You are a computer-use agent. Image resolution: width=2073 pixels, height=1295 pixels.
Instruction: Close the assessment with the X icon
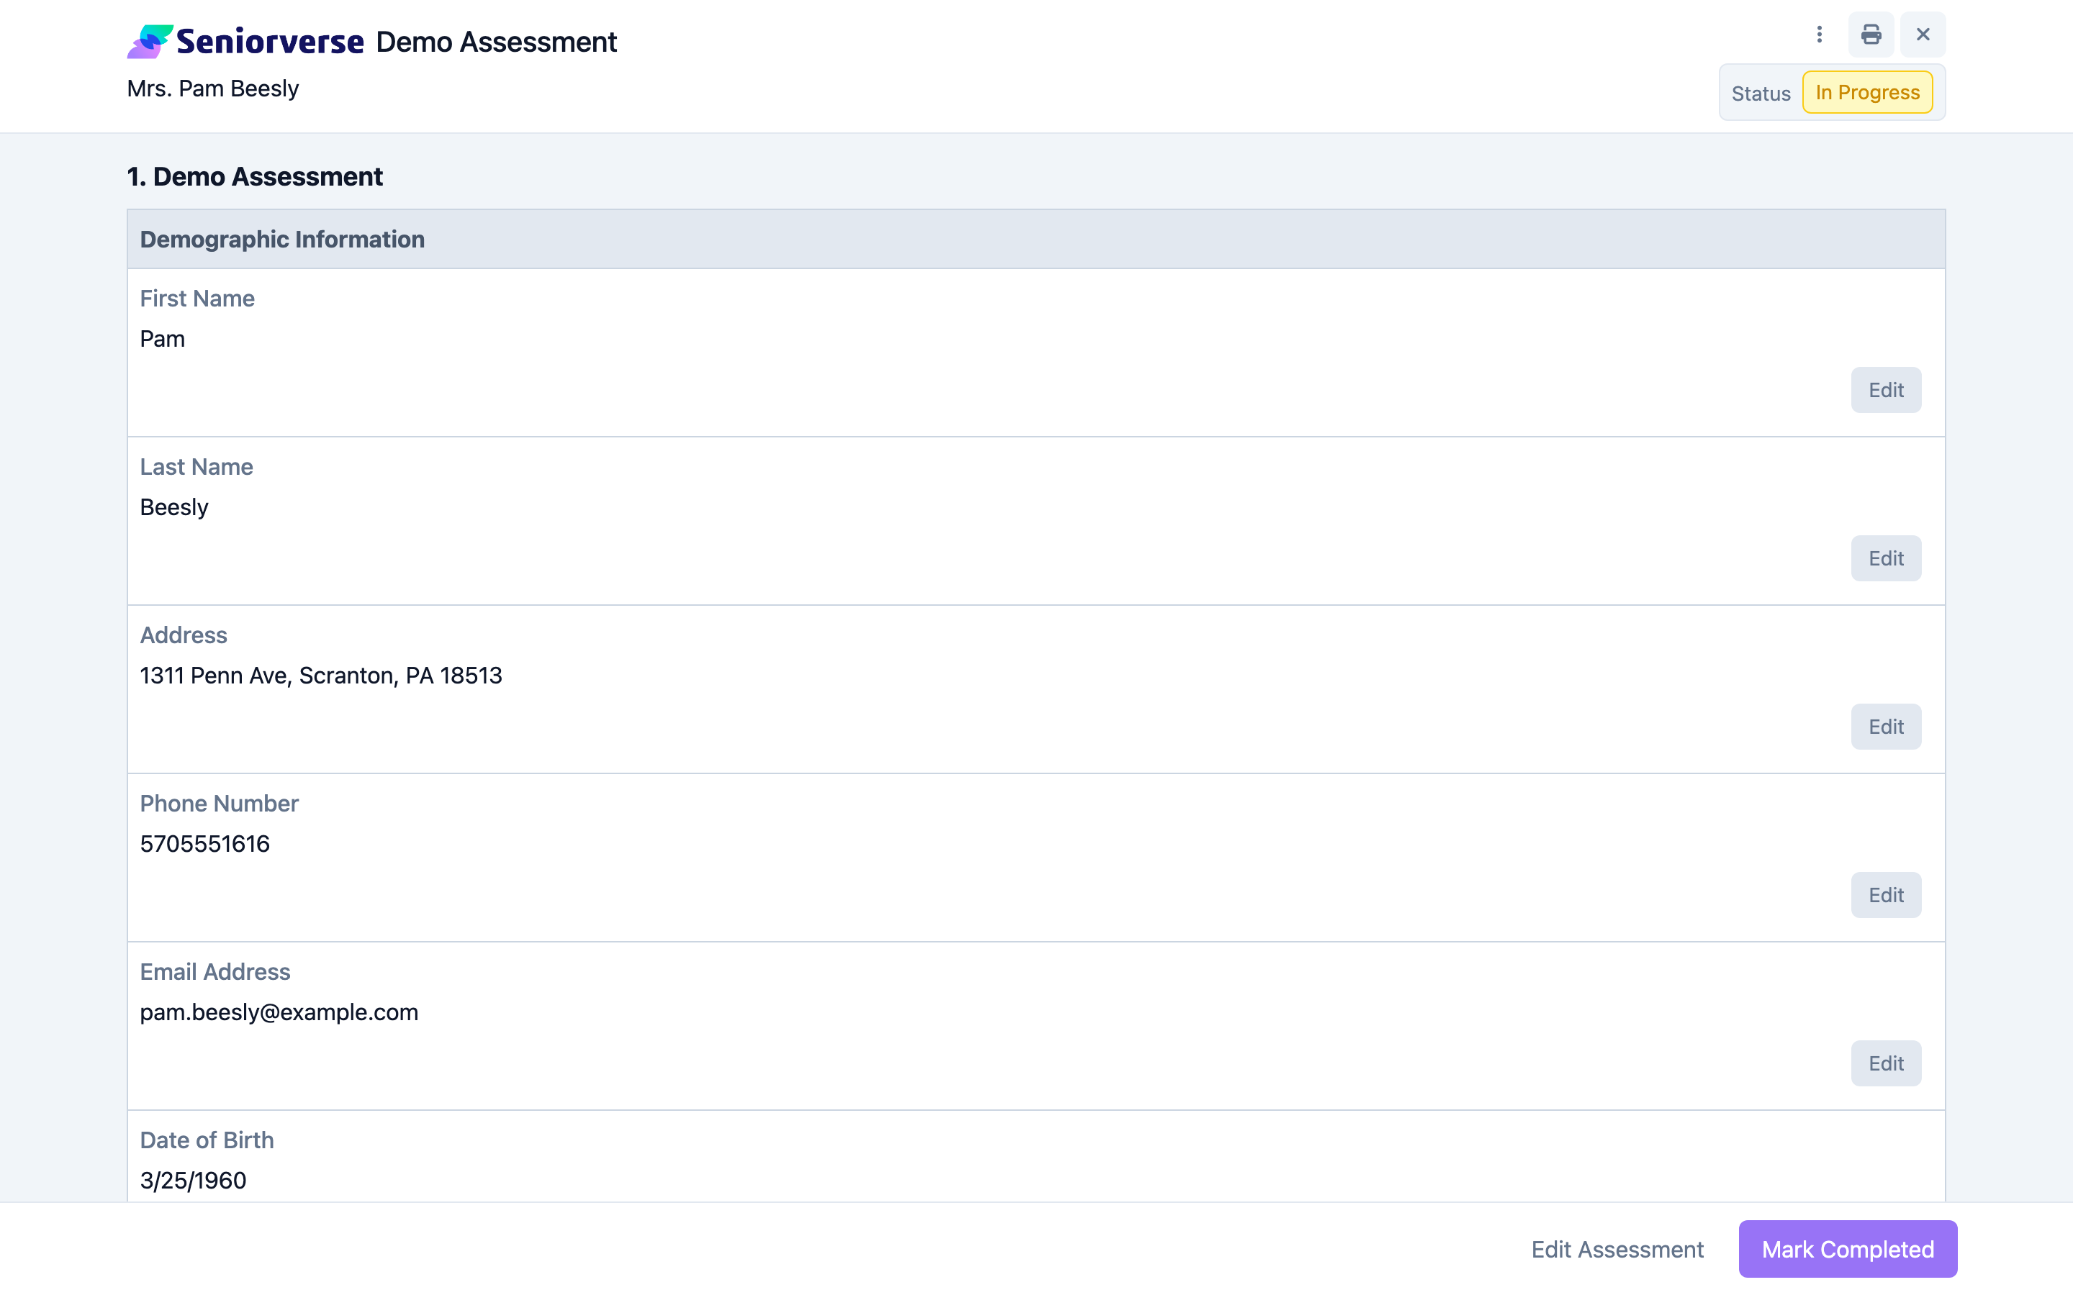coord(1923,35)
